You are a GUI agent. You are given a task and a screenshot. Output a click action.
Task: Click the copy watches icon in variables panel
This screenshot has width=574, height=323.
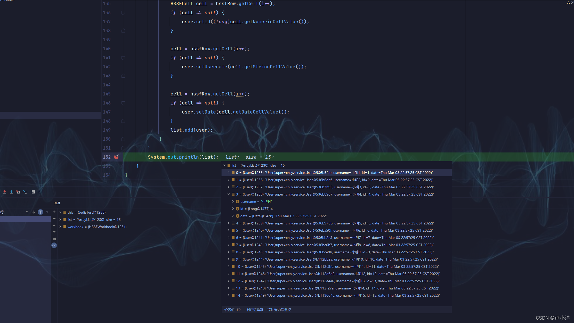(54, 239)
